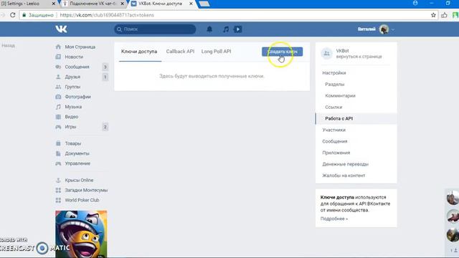Image resolution: width=459 pixels, height=258 pixels.
Task: Open Приложения in community menu
Action: coord(336,153)
